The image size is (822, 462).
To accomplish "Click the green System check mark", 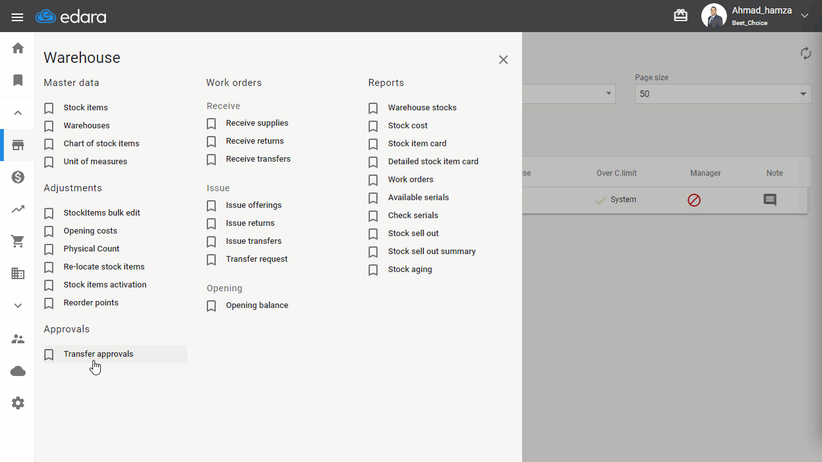I will click(601, 200).
